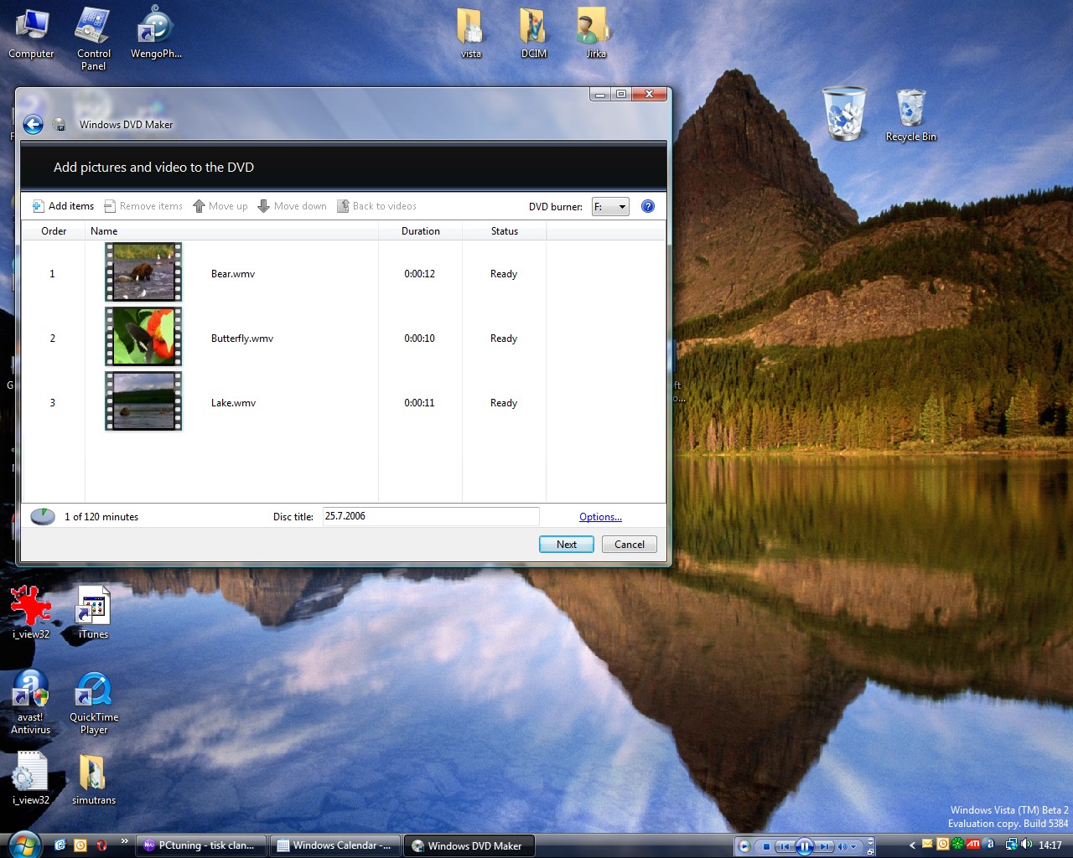Click the Computer desktop icon

[31, 34]
